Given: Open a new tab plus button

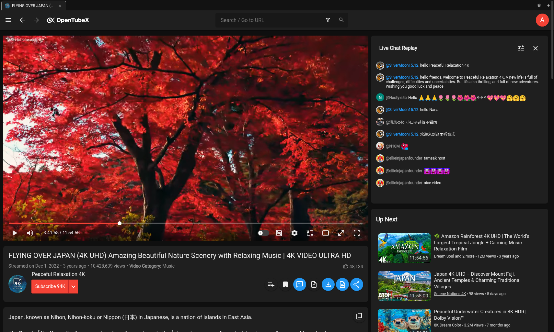Looking at the screenshot, I should click(548, 6).
